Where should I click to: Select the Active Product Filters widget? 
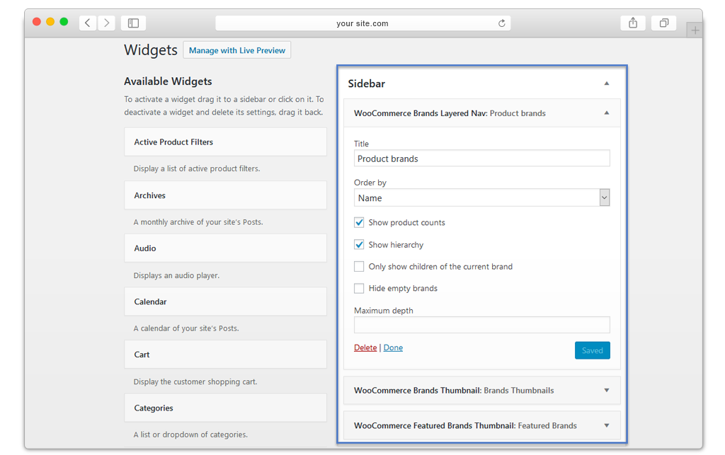[226, 142]
